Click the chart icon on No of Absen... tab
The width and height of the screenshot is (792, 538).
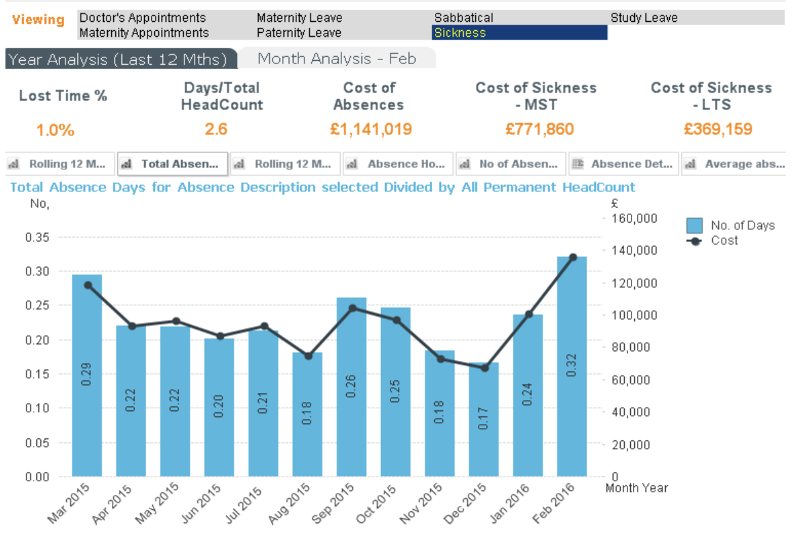[465, 164]
